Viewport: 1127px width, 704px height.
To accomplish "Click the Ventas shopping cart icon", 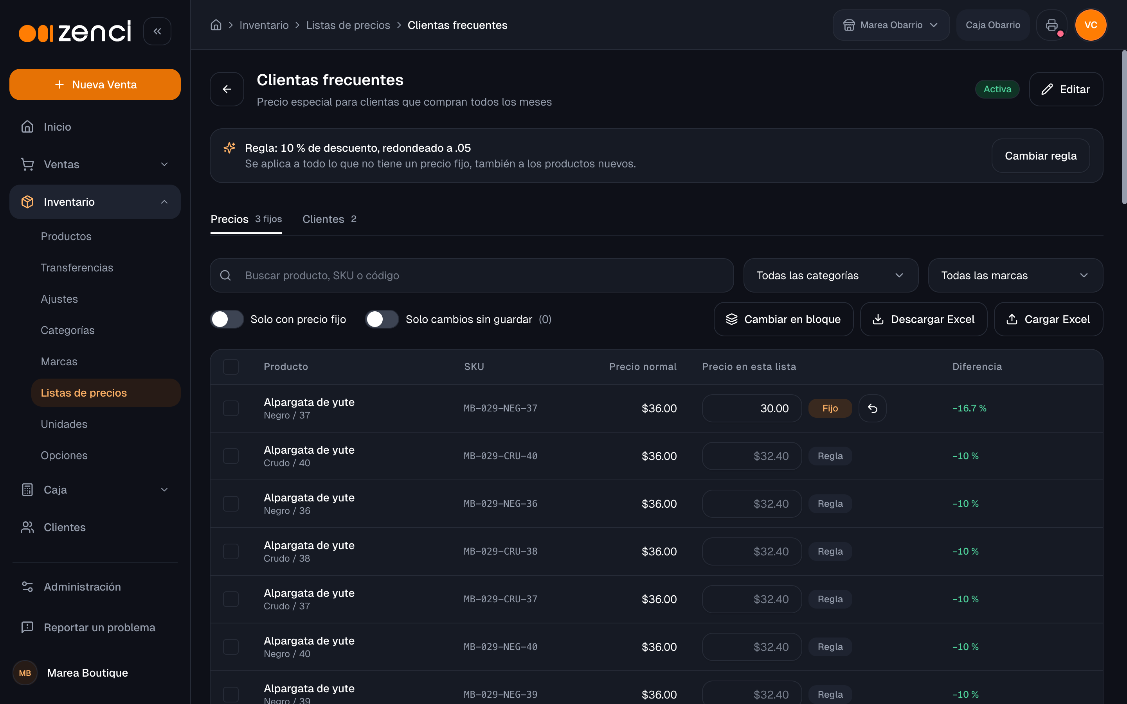I will (x=27, y=164).
